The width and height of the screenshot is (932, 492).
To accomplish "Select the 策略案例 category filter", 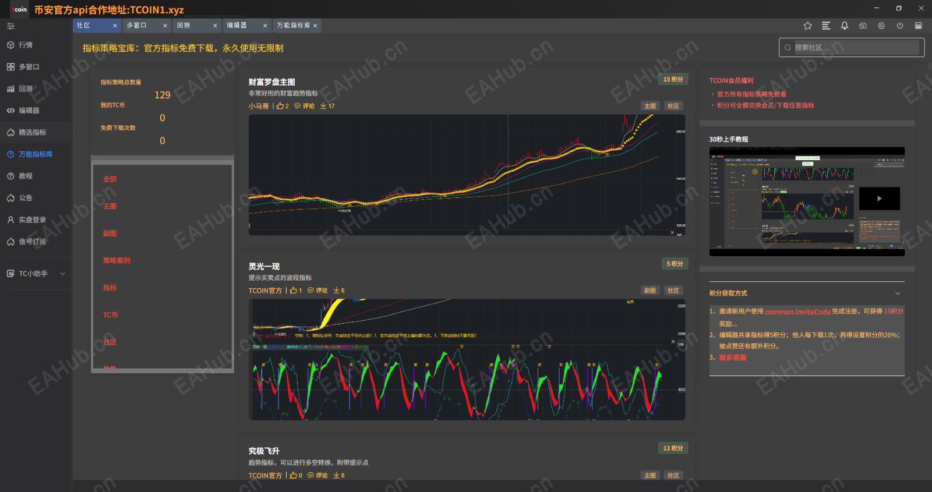I will click(116, 261).
